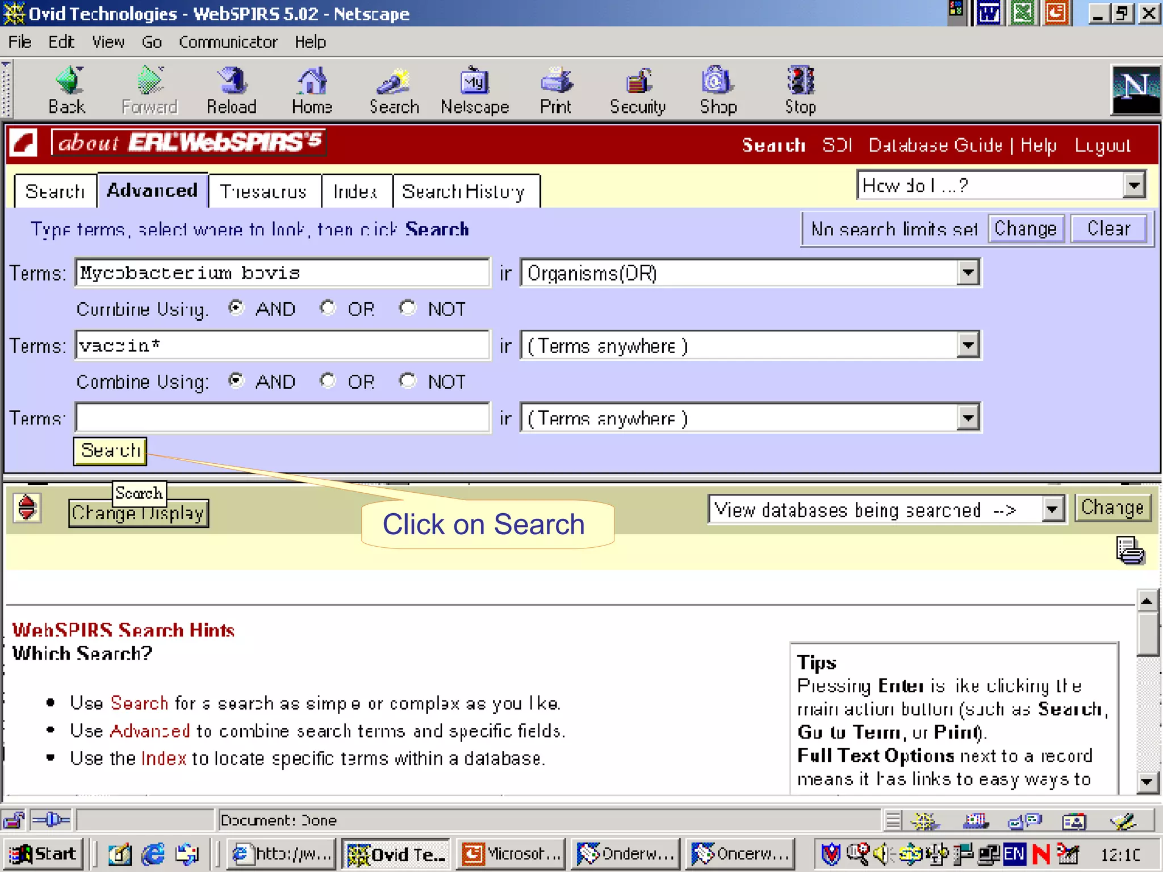Click the Excel icon in Office shortcut bar
Viewport: 1163px width, 872px height.
click(x=1023, y=13)
